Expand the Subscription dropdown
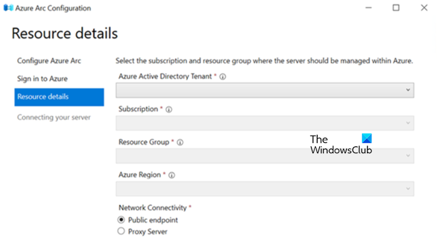 [265, 123]
